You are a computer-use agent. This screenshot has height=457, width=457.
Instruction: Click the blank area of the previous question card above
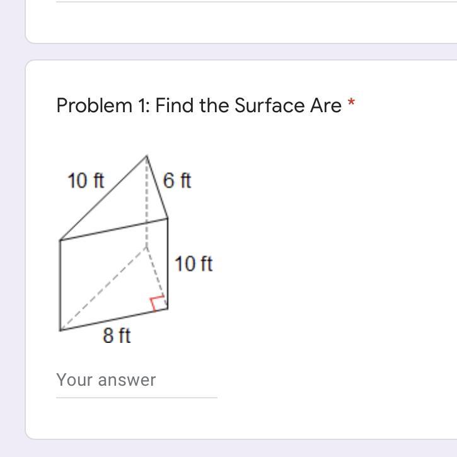241,22
